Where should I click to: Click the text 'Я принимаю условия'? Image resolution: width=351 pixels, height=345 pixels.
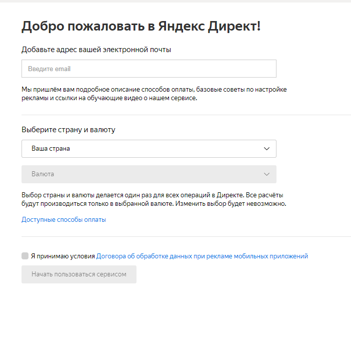coord(63,256)
